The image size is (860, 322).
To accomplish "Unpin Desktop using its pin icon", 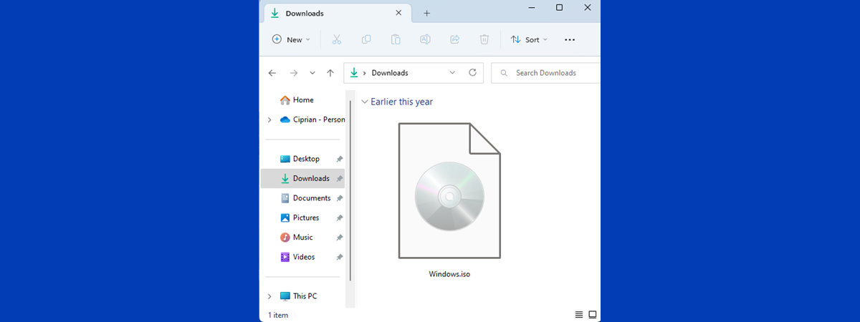I will click(x=340, y=159).
